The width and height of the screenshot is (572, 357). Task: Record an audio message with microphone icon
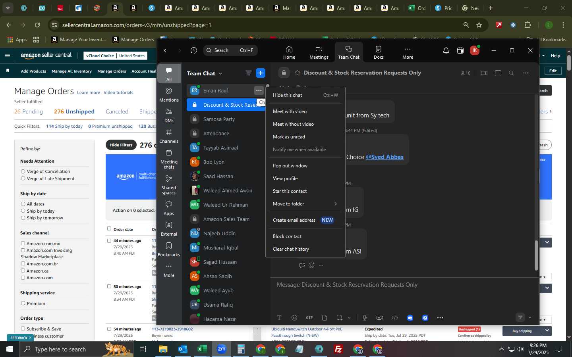click(364, 318)
